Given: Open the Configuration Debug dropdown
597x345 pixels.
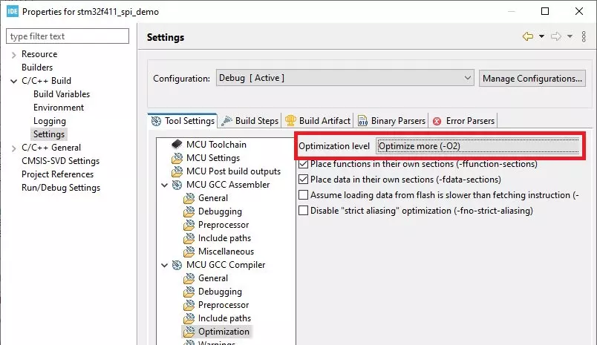Looking at the screenshot, I should pos(345,78).
